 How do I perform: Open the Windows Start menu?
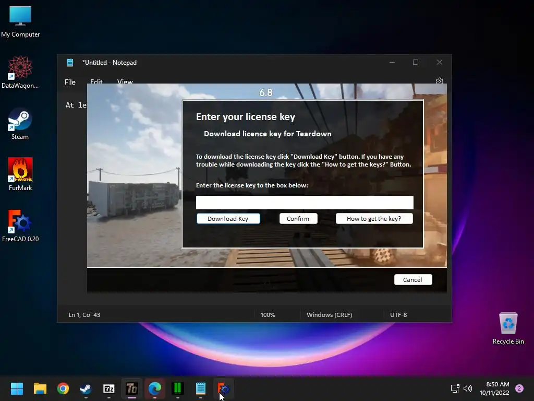tap(17, 388)
